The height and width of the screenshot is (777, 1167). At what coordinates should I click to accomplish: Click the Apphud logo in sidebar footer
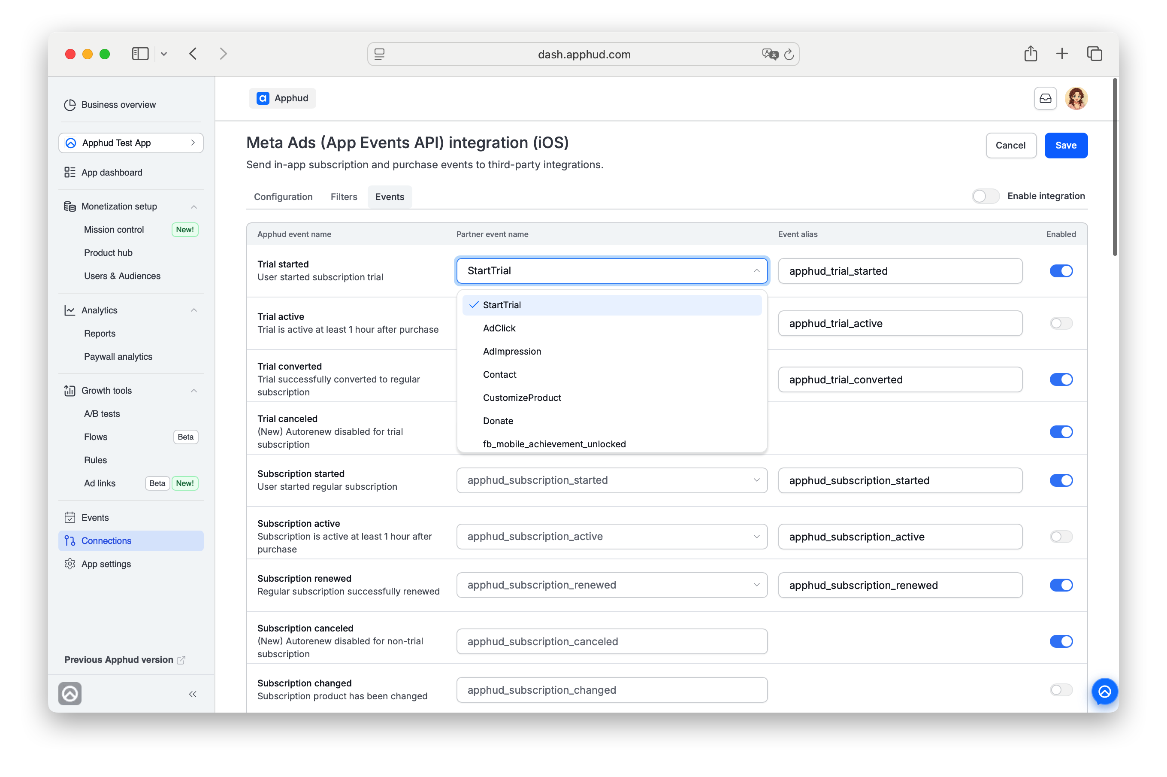click(70, 693)
